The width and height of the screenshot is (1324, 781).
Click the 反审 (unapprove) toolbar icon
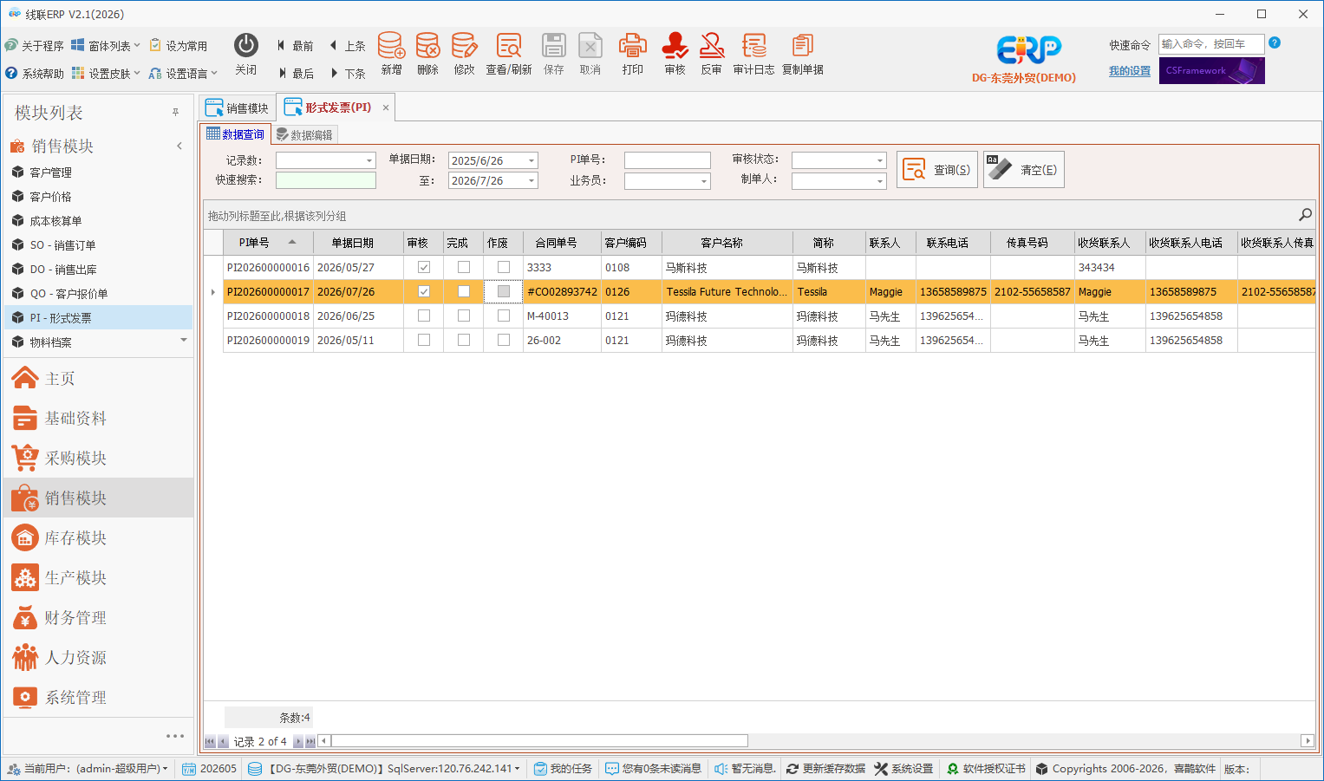pyautogui.click(x=712, y=54)
